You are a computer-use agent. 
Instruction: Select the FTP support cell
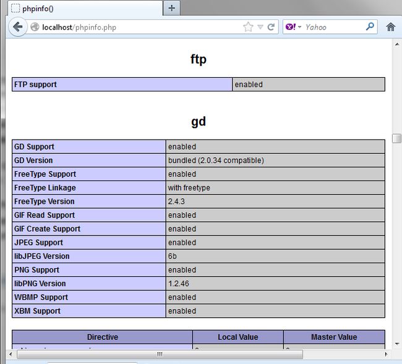tap(122, 84)
